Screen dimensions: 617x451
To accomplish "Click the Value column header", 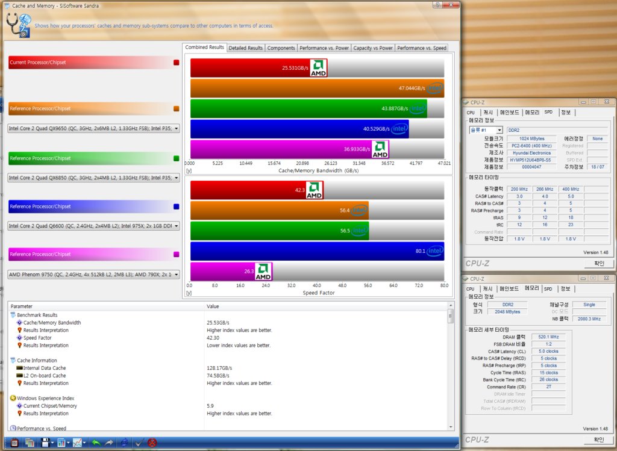I will 326,306.
